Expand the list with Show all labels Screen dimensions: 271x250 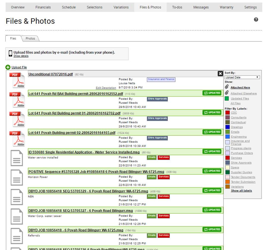click(x=241, y=191)
